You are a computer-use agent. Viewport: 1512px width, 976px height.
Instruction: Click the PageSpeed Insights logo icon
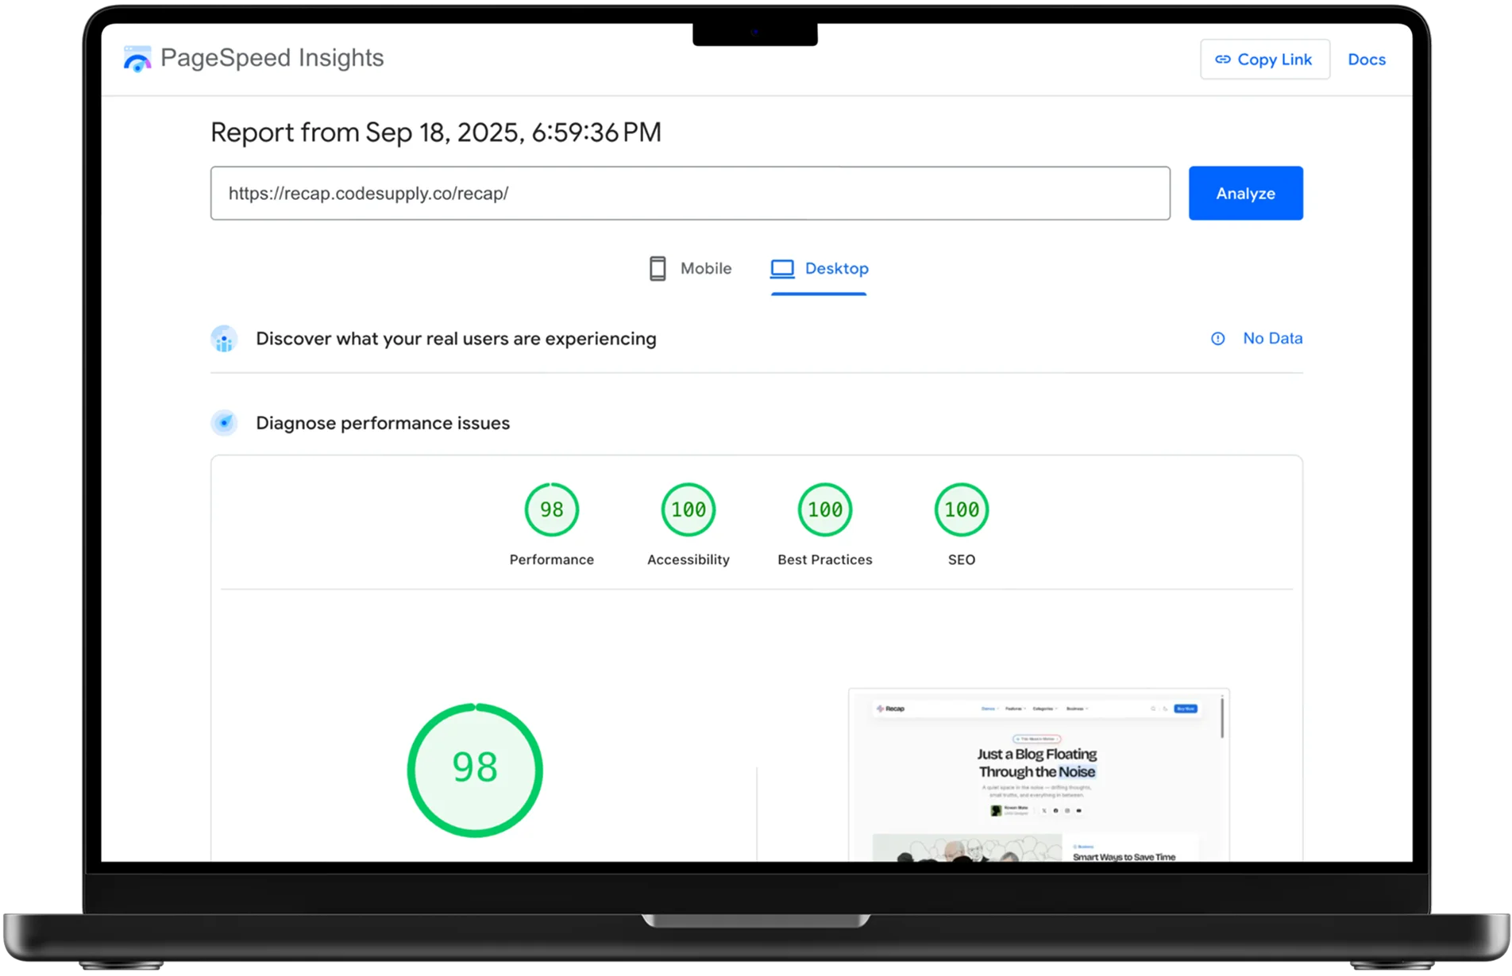pos(137,59)
